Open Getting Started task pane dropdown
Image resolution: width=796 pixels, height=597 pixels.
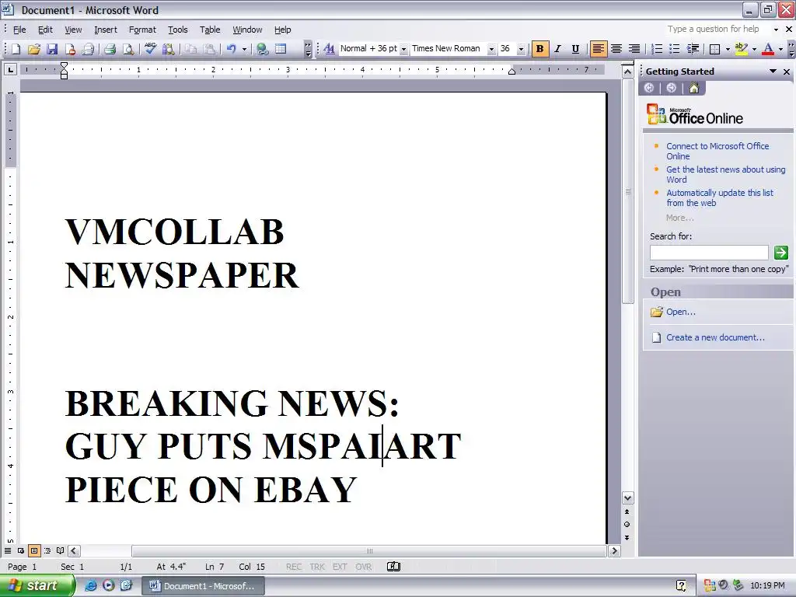(773, 72)
